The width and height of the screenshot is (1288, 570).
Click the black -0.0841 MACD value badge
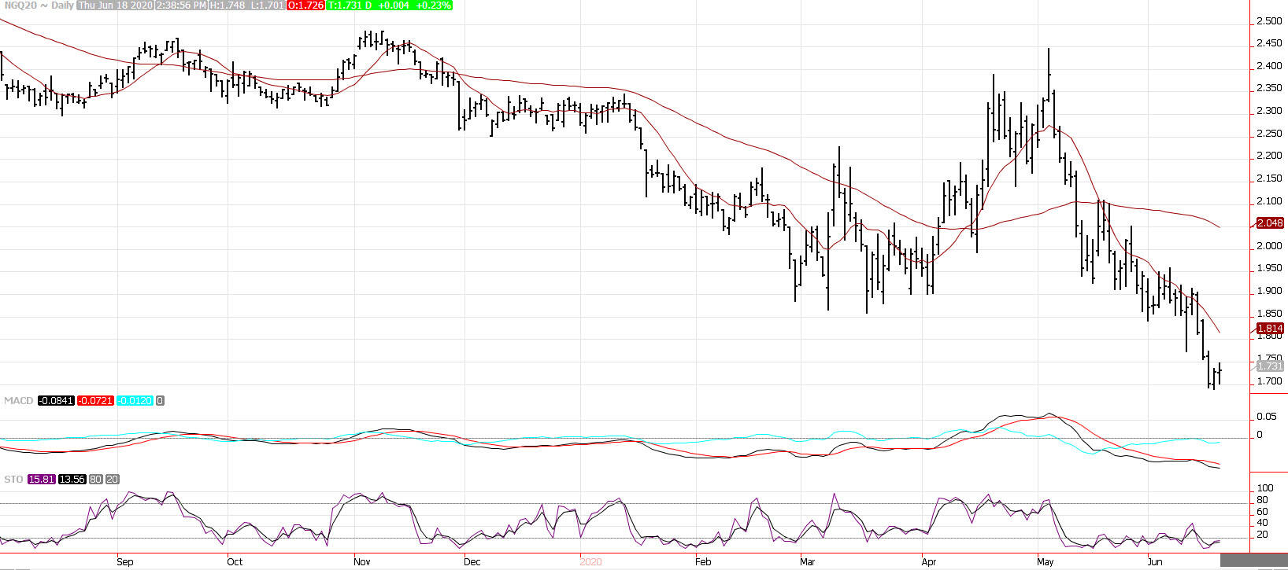point(56,401)
